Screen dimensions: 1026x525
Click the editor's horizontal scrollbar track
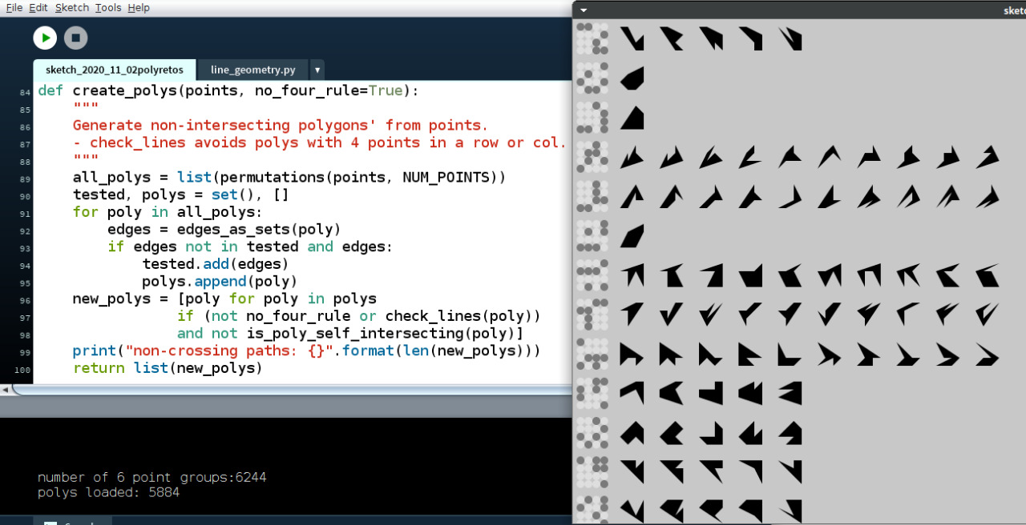tap(289, 390)
